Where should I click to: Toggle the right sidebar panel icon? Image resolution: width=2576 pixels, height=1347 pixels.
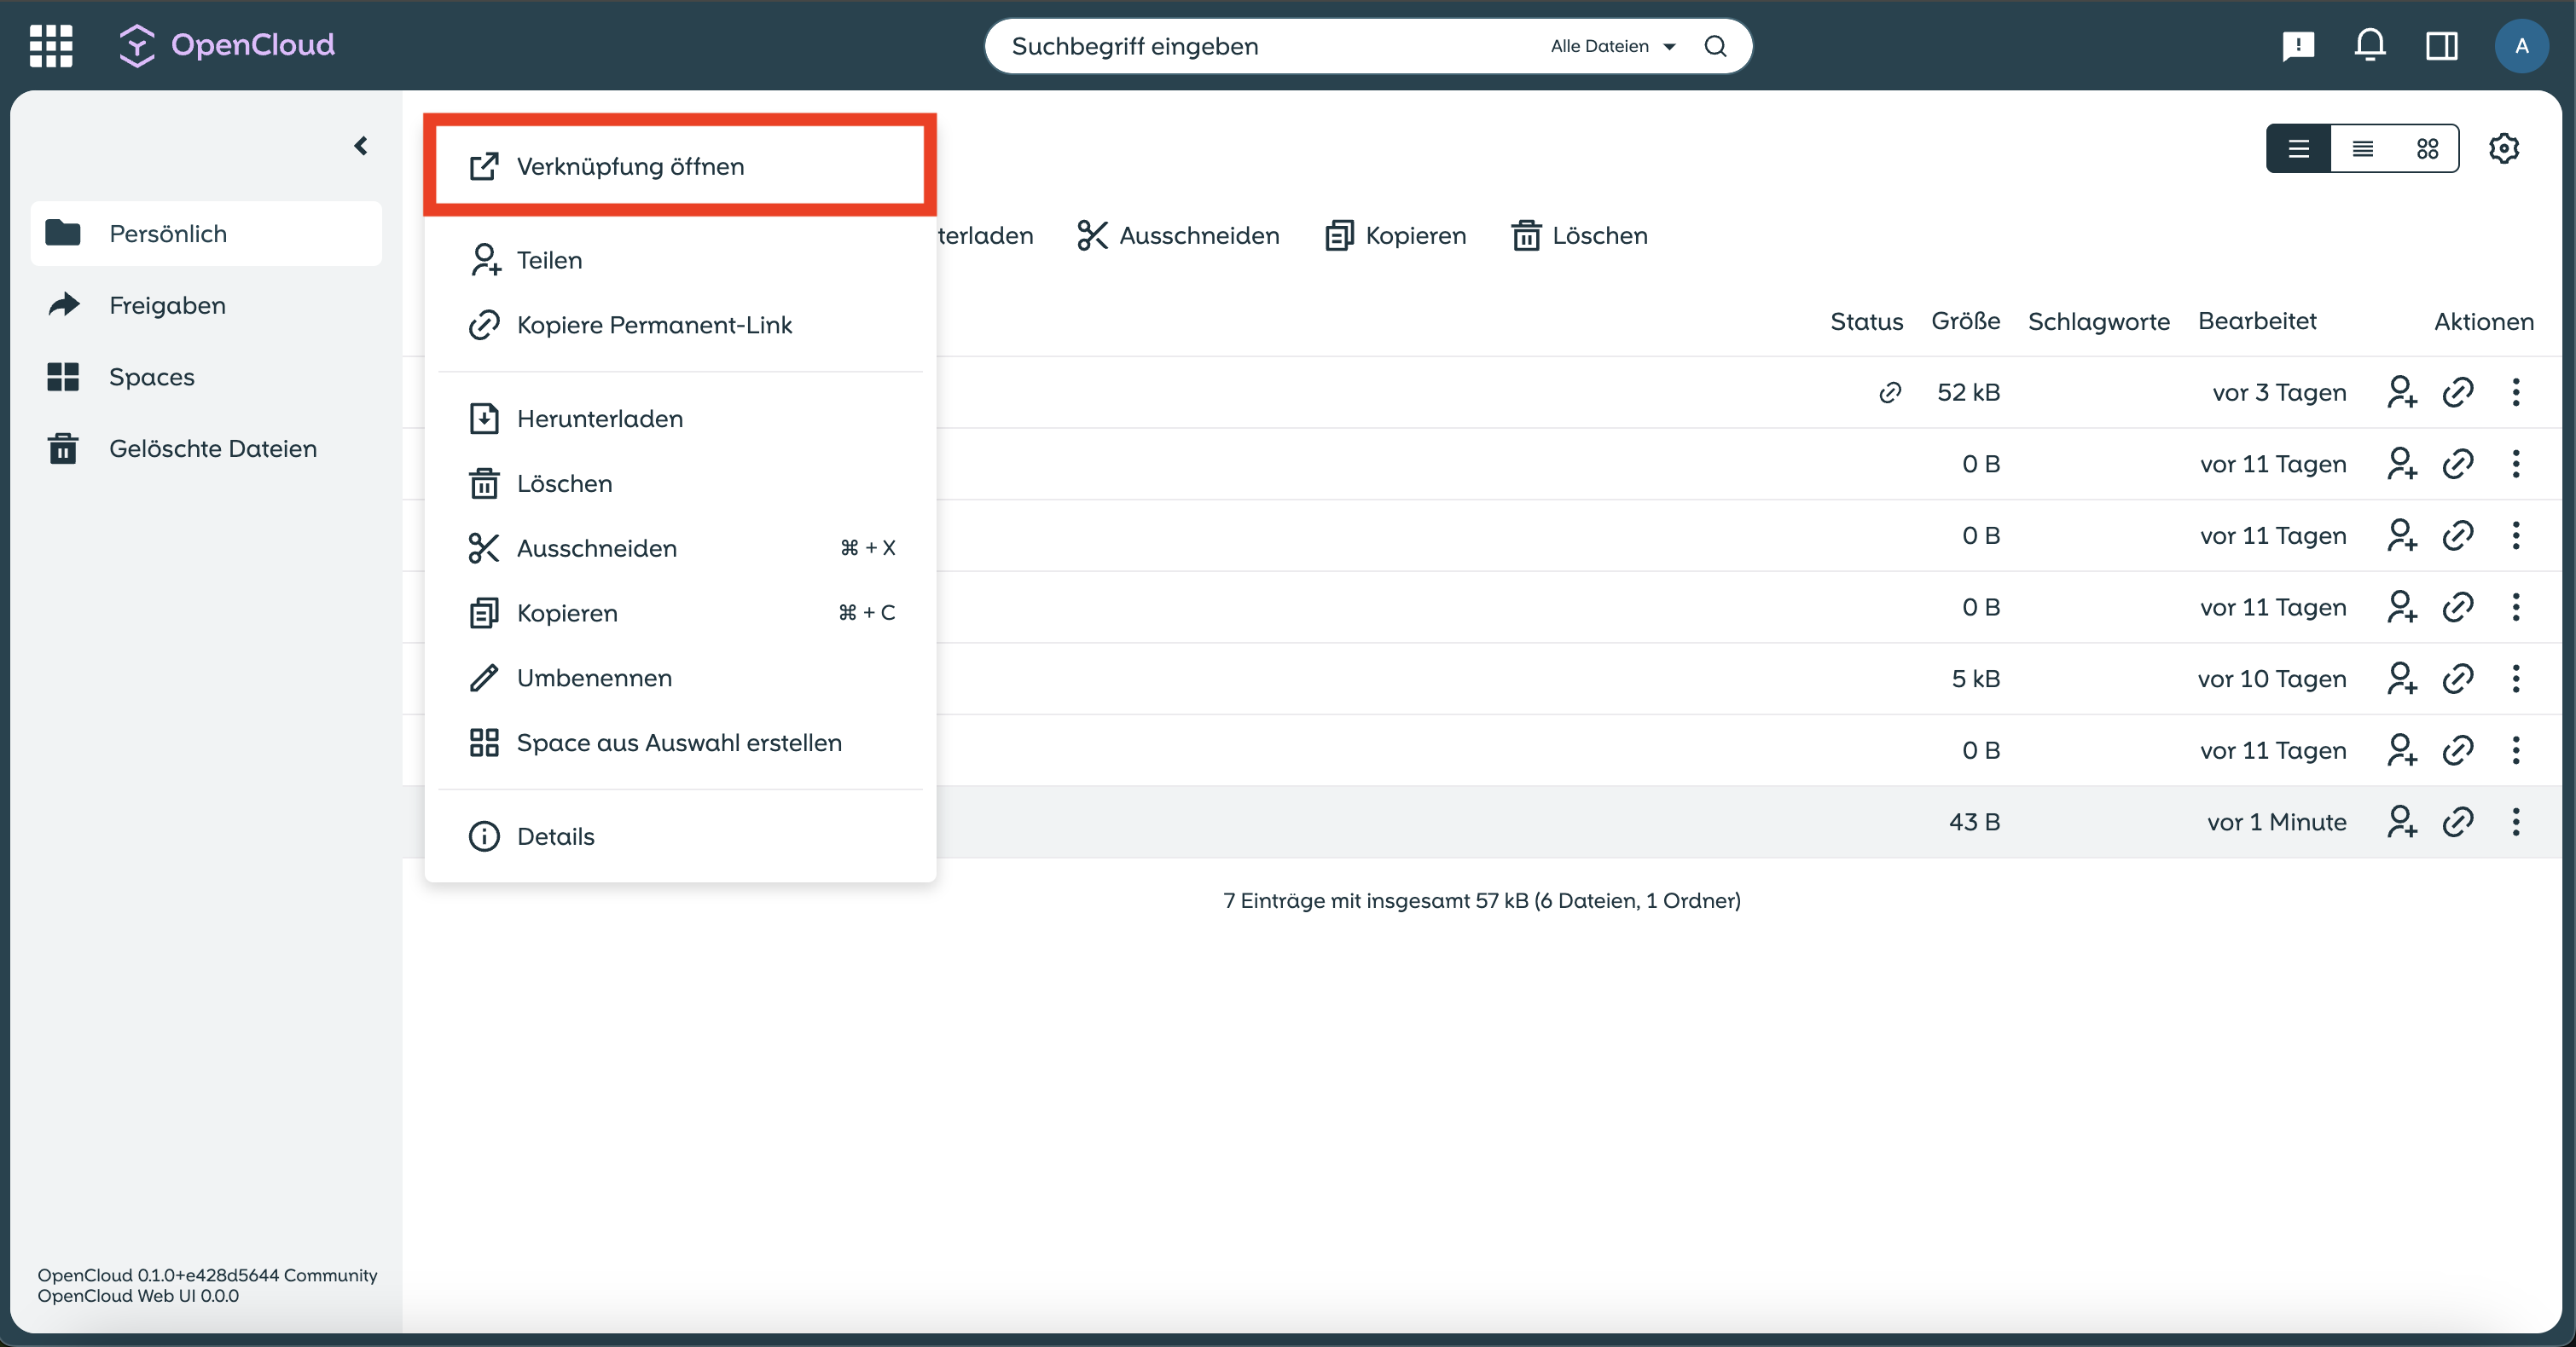(x=2441, y=46)
